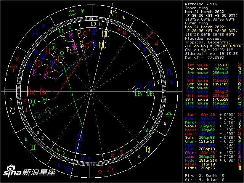Click house number 5 on the wheel
Screen dimensions: 244x183
click(x=122, y=152)
